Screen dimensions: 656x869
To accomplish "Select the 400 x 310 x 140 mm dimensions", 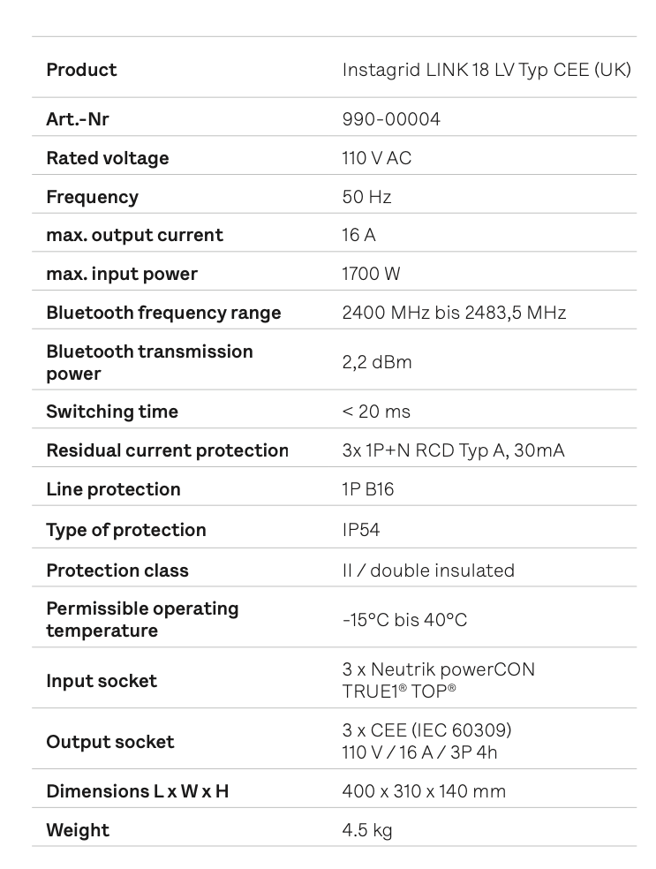I will tap(424, 791).
